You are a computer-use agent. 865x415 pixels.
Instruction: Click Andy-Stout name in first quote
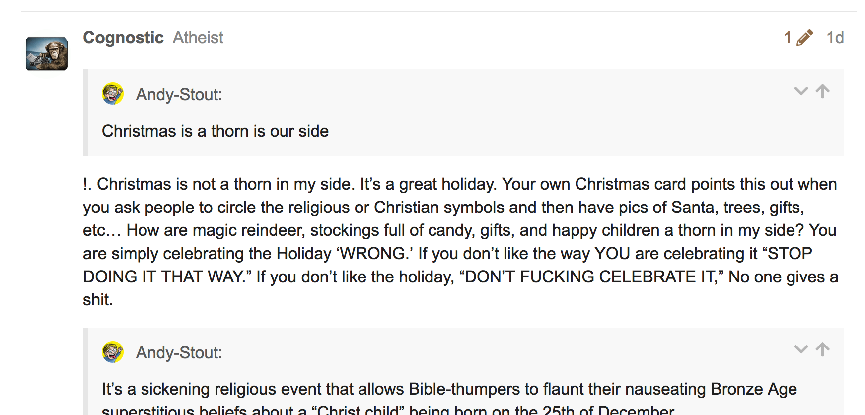[x=179, y=94]
